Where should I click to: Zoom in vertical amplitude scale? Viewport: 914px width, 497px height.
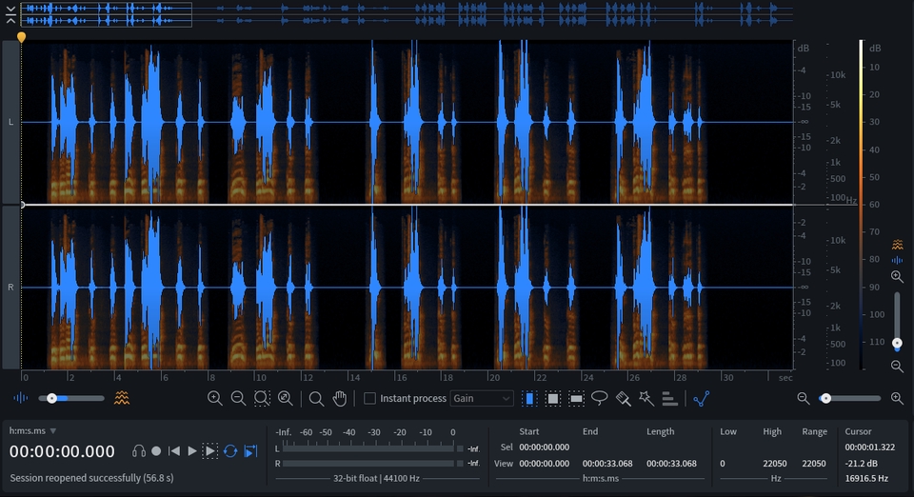click(897, 277)
